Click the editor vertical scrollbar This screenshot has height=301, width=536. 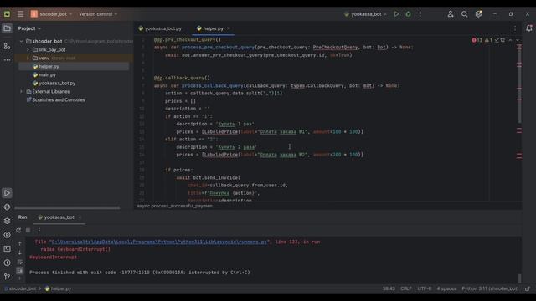[519, 84]
